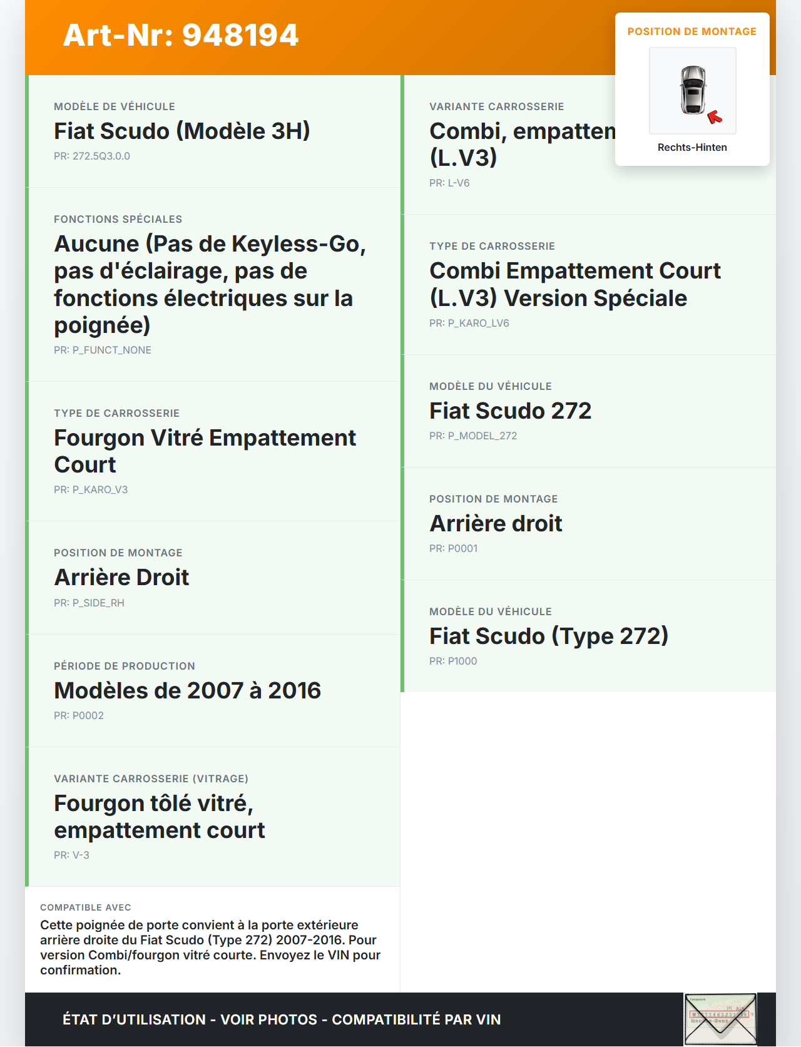Open the VIN envelope icon in footer

coord(720,1019)
